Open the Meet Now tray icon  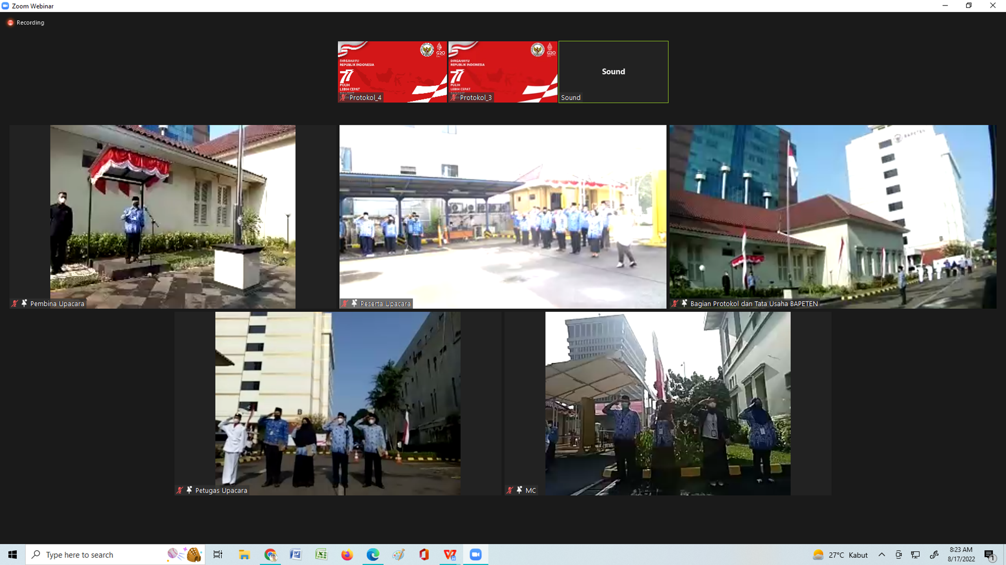(x=898, y=554)
